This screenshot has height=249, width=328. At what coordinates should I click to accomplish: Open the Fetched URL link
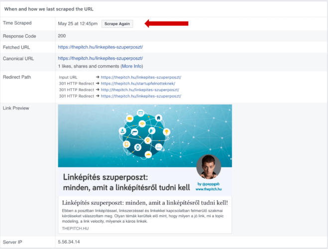tap(101, 47)
